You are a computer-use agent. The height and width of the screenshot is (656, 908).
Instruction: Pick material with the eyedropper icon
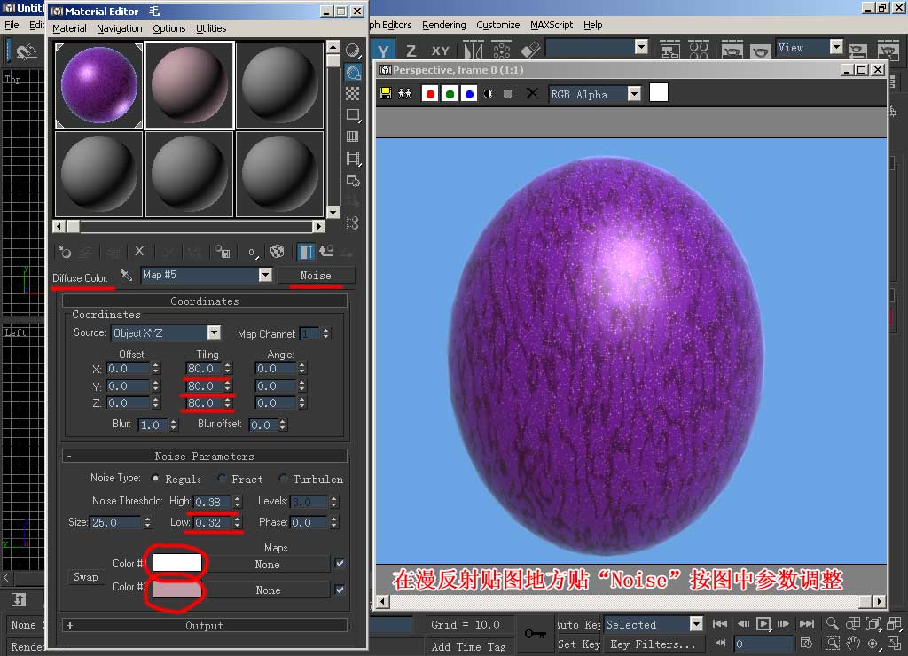[126, 275]
